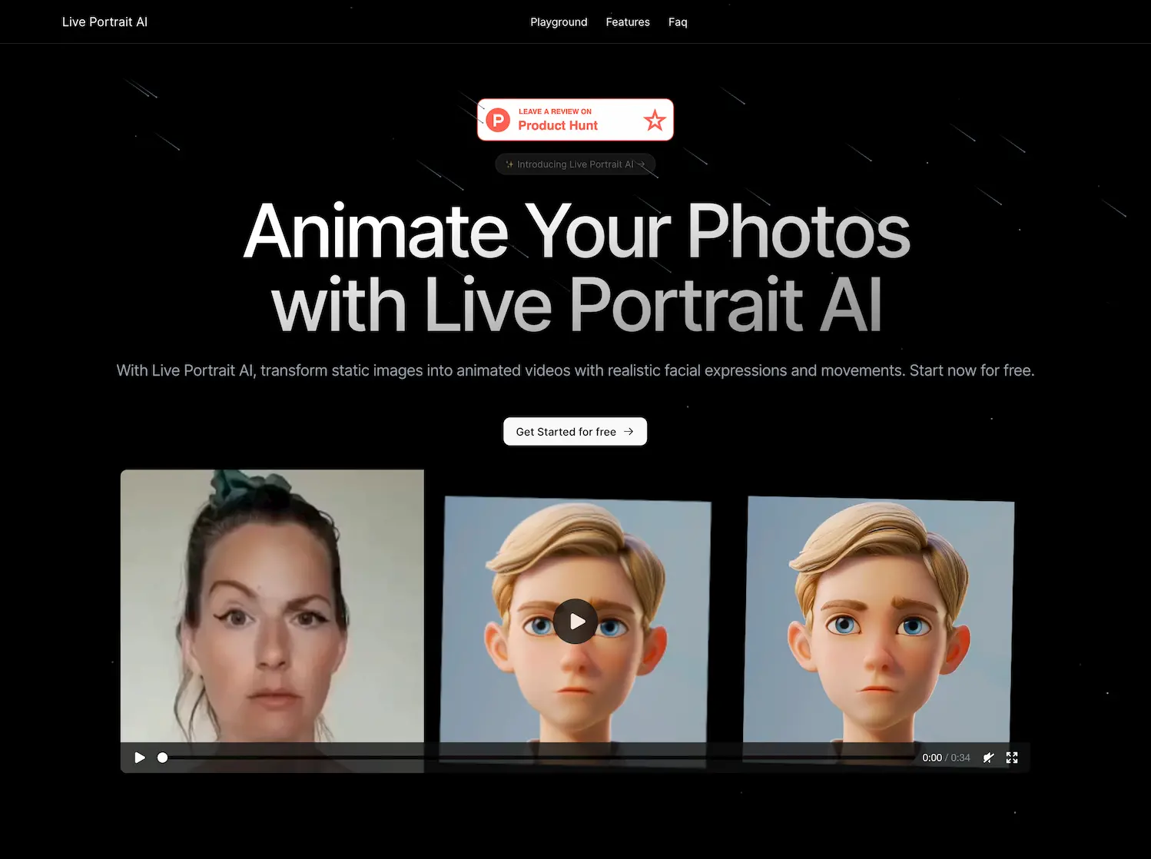
Task: Click the star icon on the review badge
Action: point(655,120)
